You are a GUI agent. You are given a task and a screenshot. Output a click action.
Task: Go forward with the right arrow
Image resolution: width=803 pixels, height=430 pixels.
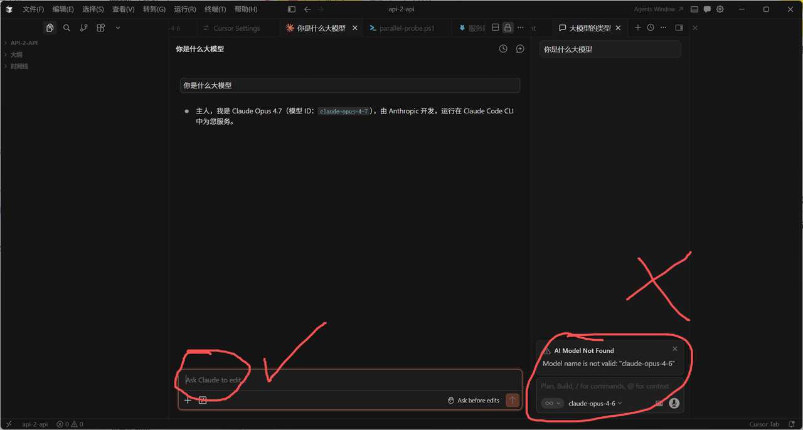click(x=321, y=9)
